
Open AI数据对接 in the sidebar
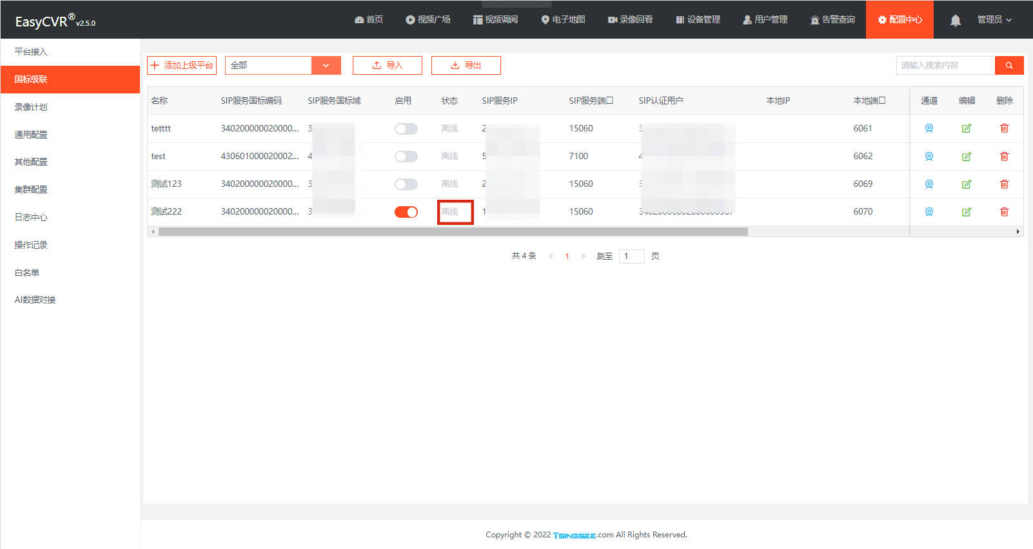coord(35,300)
